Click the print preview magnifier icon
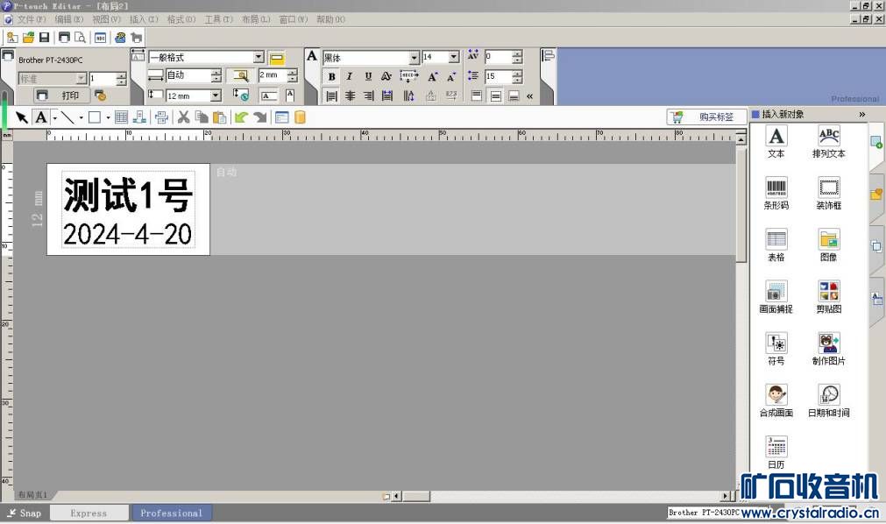The image size is (886, 524). (x=81, y=38)
